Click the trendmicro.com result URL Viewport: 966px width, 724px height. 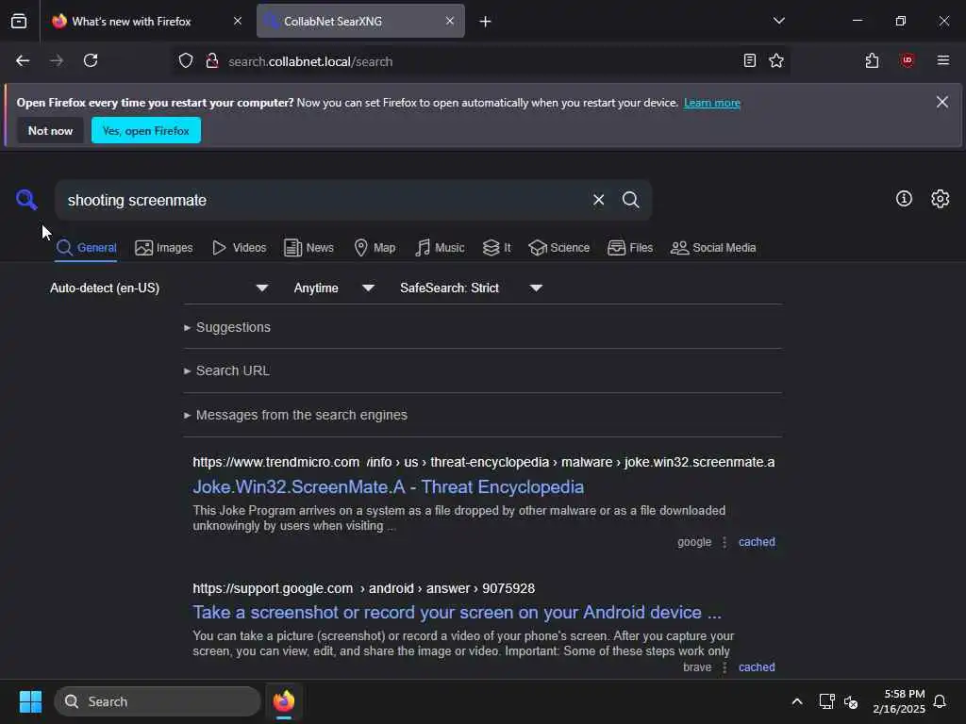[484, 462]
